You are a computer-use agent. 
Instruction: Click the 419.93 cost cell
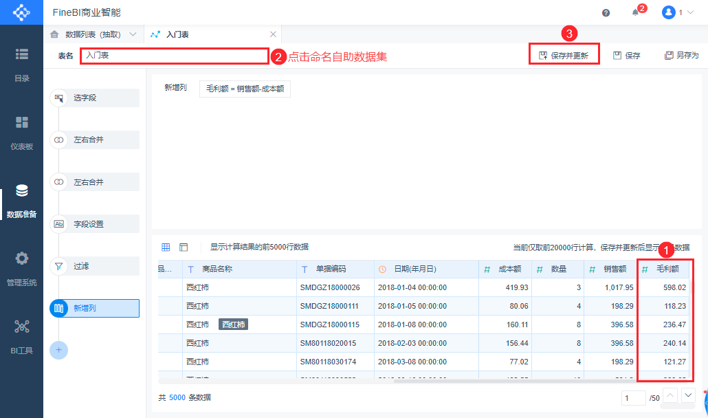coord(505,287)
